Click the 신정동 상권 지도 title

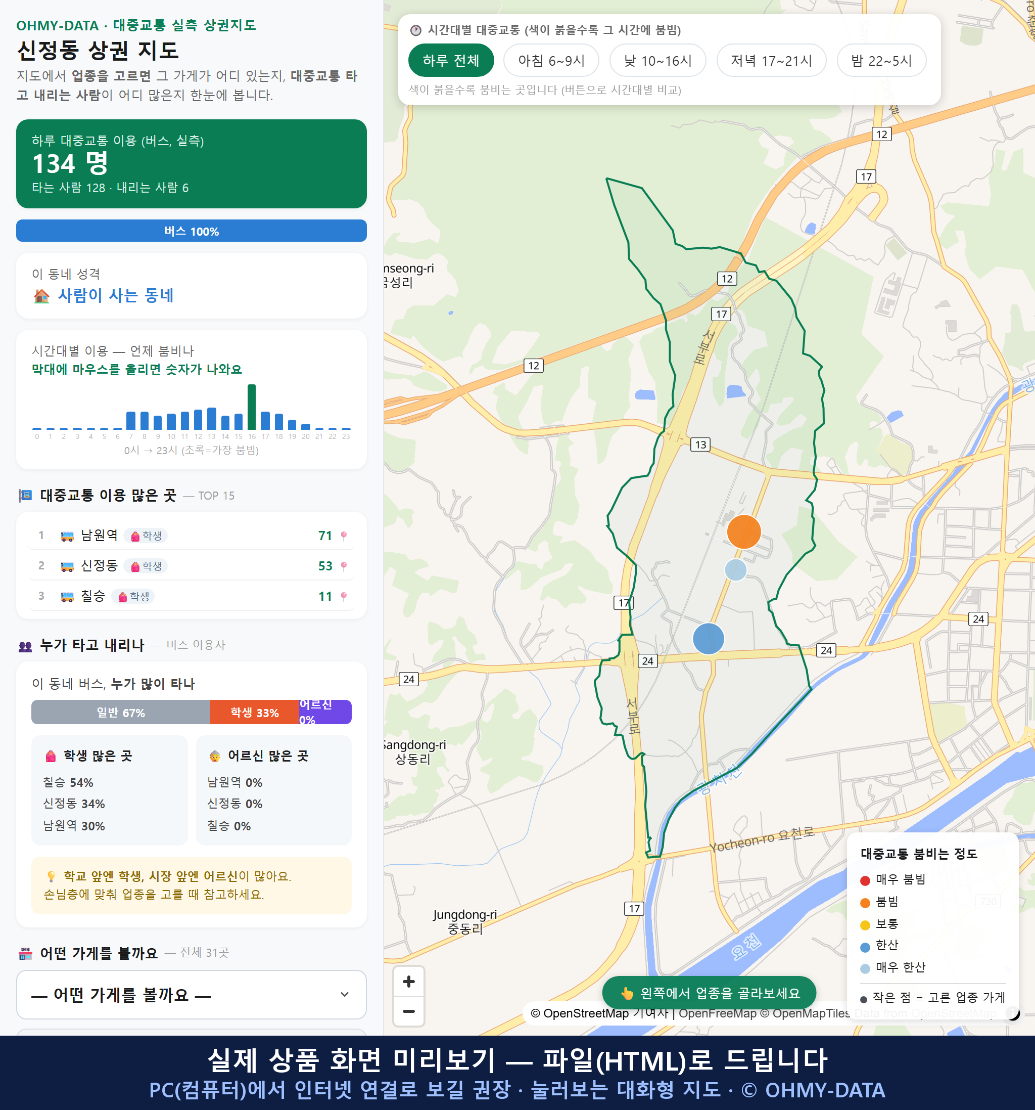pos(98,50)
